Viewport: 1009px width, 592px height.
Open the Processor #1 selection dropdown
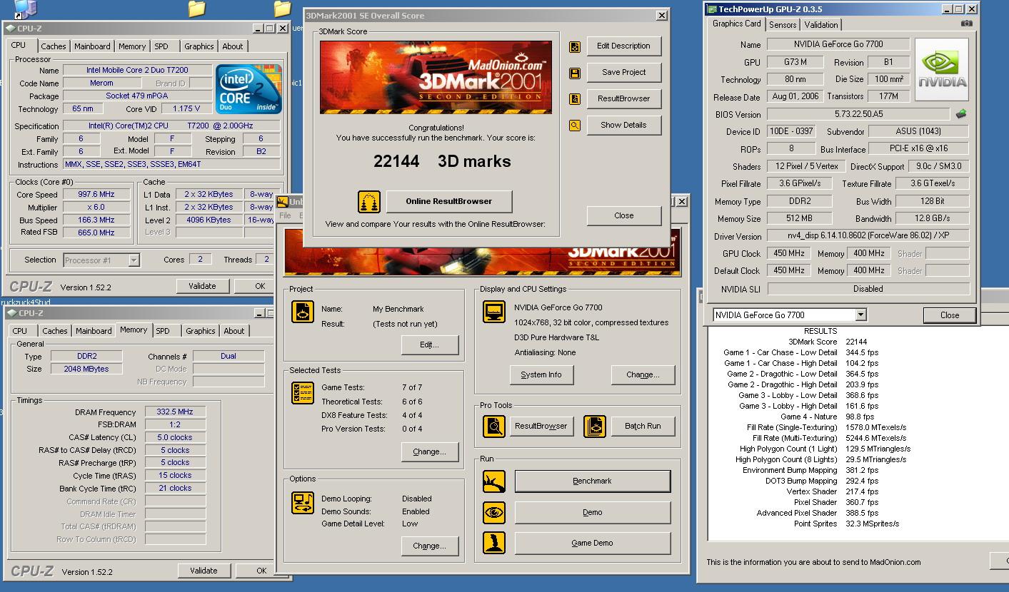click(x=134, y=261)
